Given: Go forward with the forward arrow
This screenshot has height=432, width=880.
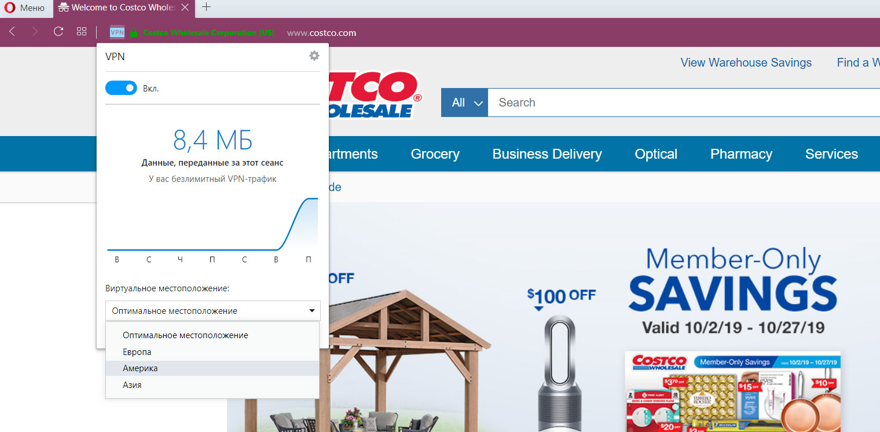Looking at the screenshot, I should (35, 32).
